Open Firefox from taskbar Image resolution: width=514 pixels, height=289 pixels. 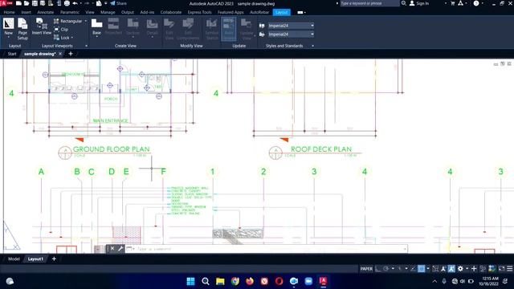[x=250, y=281]
